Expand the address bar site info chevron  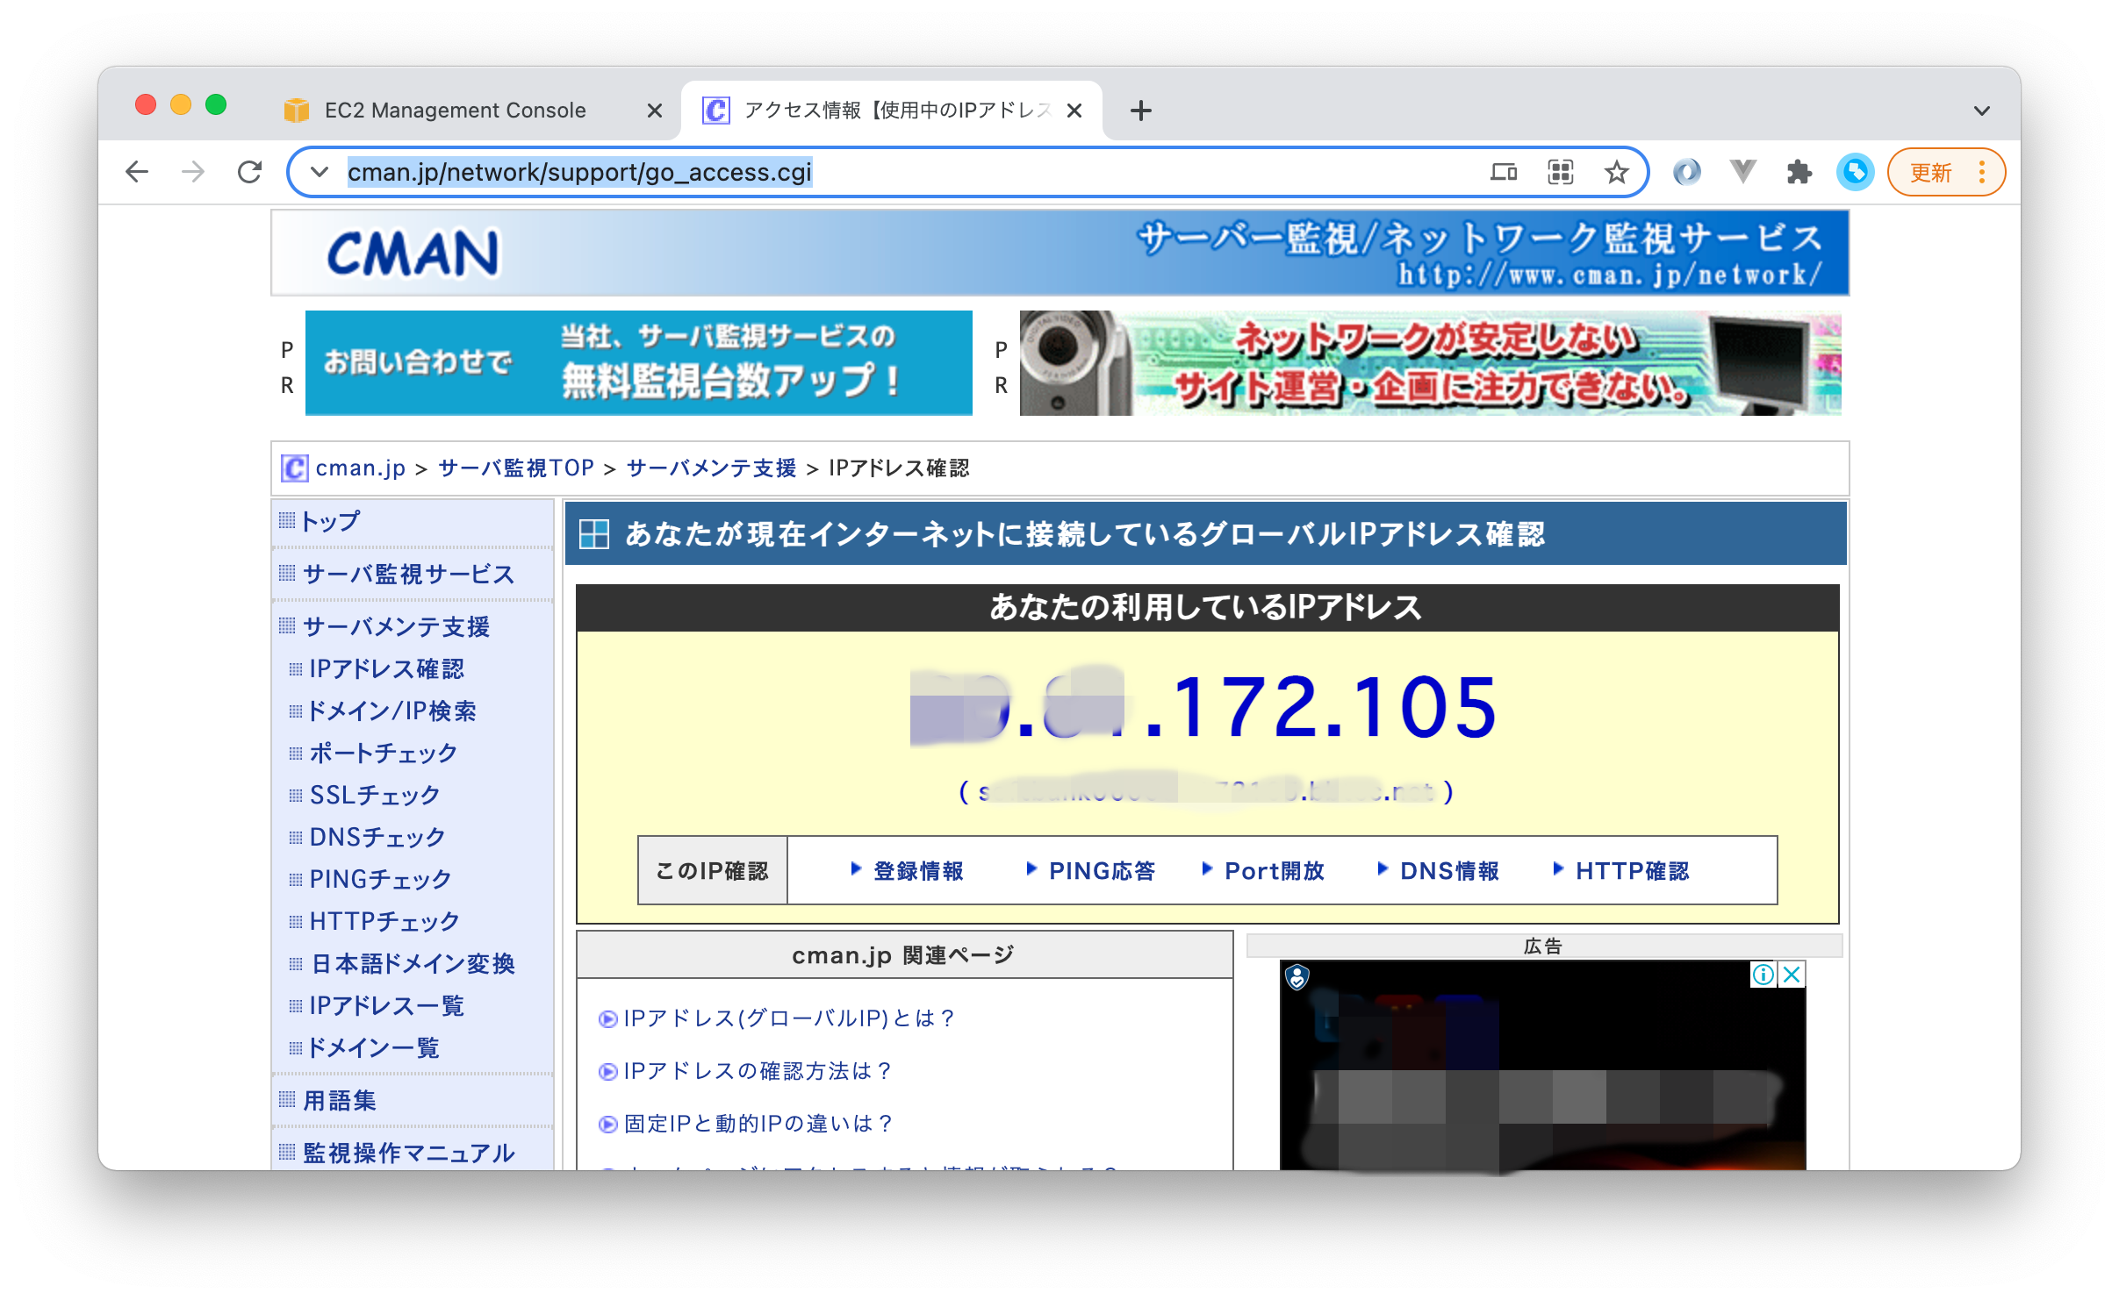pos(320,172)
